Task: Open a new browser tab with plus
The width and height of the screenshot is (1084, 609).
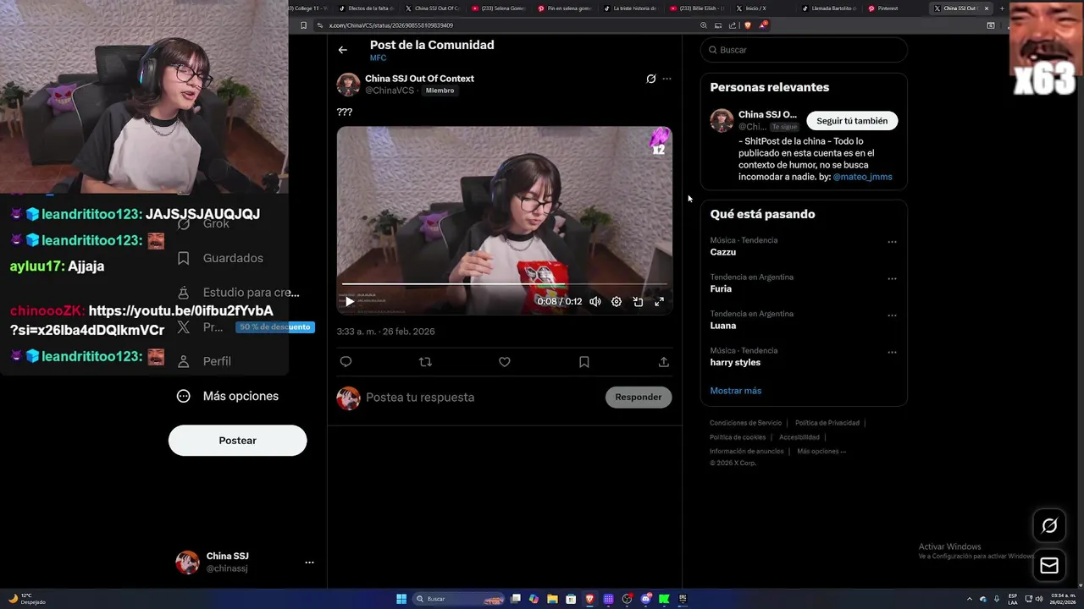Action: tap(1002, 8)
